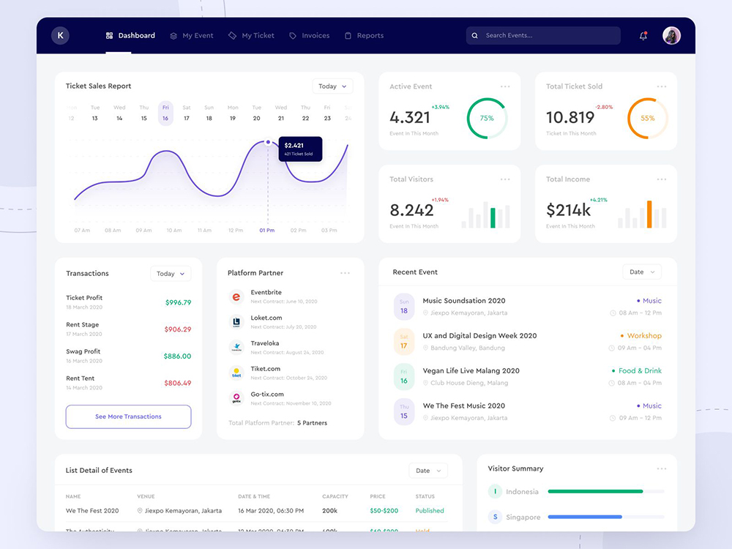732x549 pixels.
Task: Click the VENUE column header
Action: click(146, 496)
